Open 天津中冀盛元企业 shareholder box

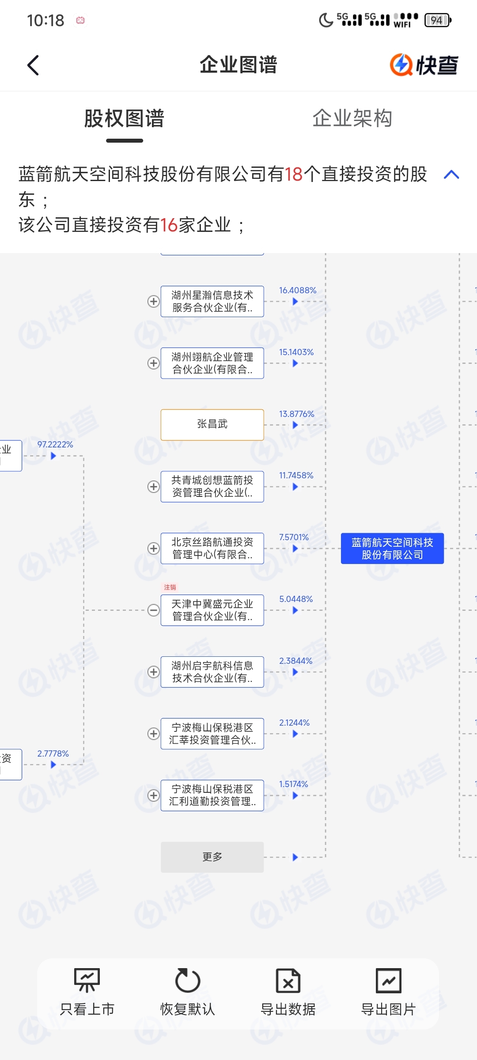point(212,610)
